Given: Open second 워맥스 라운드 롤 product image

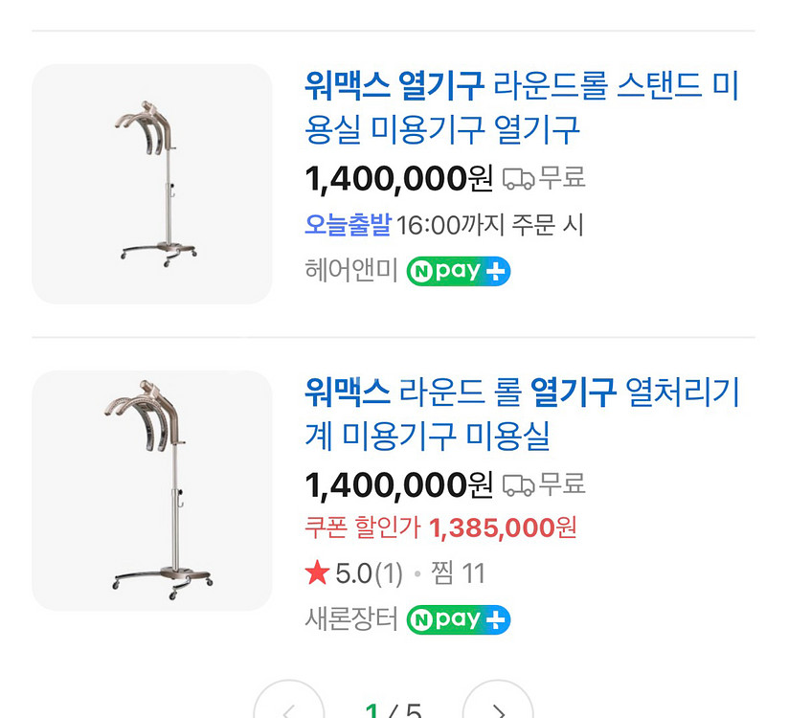Looking at the screenshot, I should click(x=152, y=490).
